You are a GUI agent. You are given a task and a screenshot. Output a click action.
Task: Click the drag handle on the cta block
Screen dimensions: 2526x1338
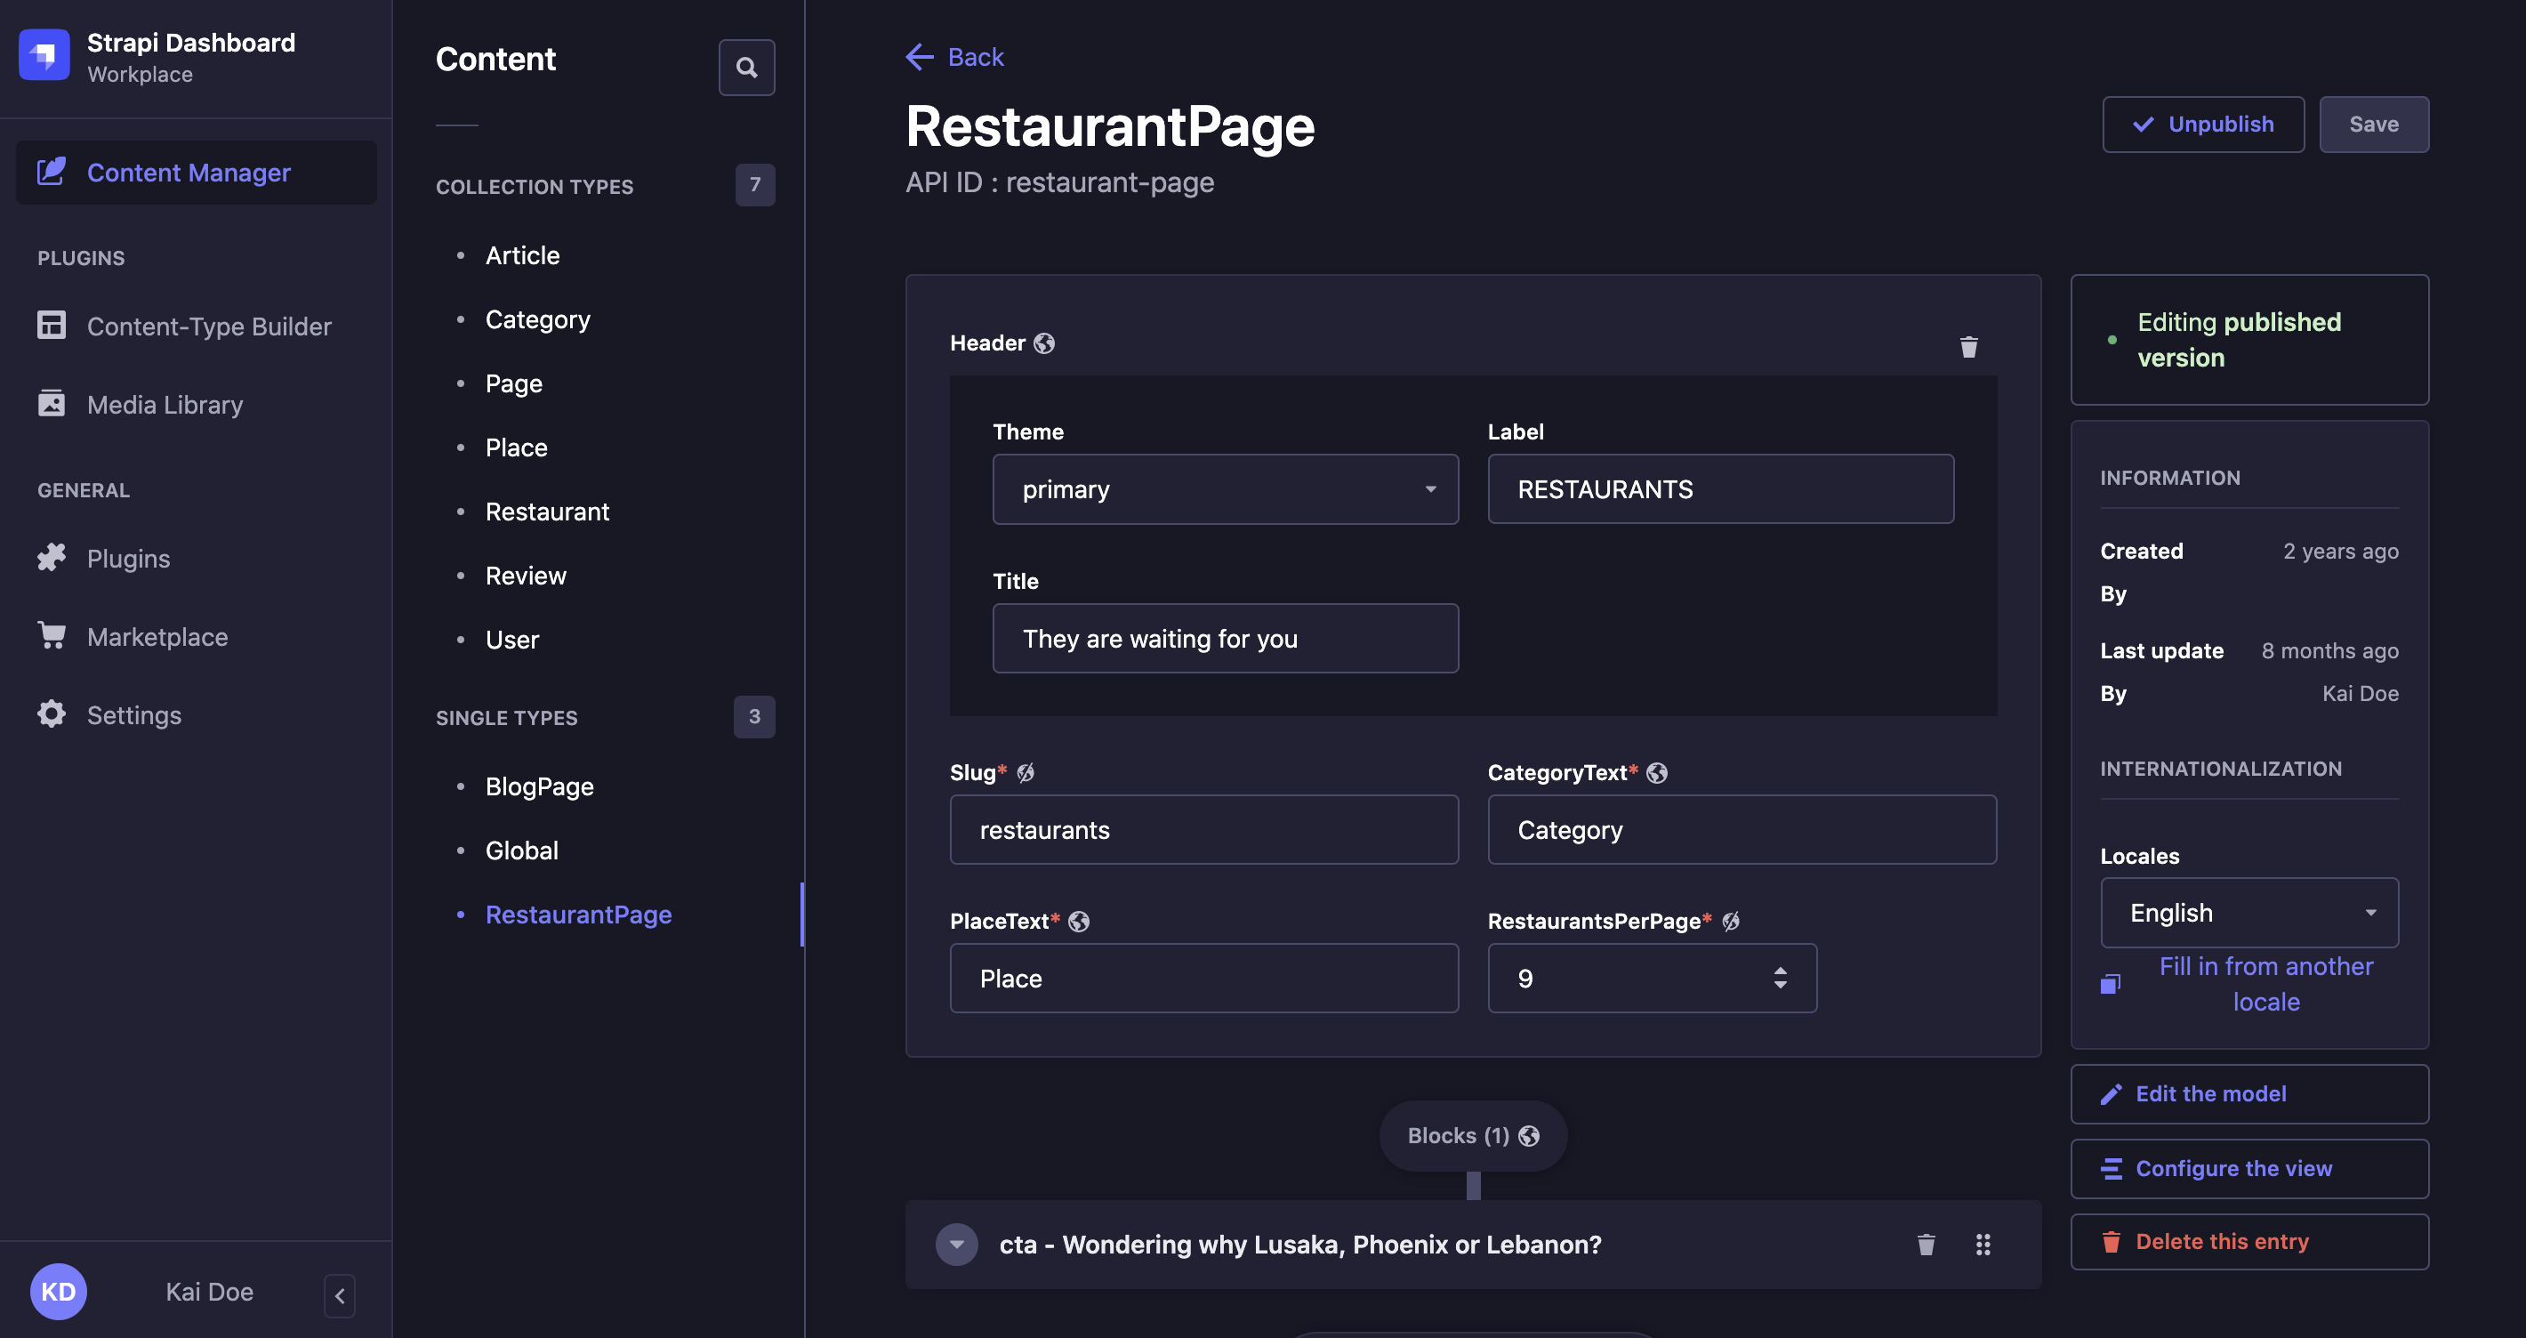pos(1983,1244)
